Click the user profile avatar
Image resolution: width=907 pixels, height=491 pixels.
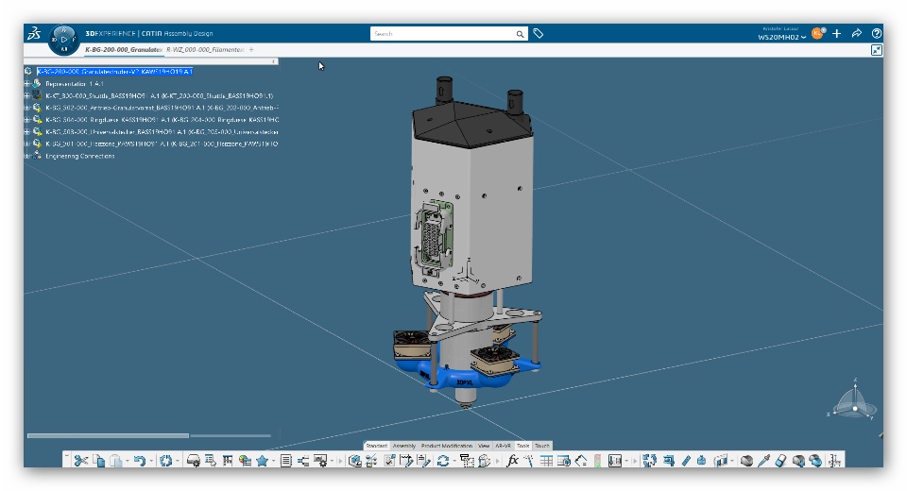click(817, 33)
